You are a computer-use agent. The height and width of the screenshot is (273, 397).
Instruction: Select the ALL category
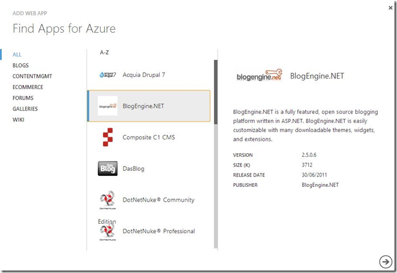(x=17, y=55)
